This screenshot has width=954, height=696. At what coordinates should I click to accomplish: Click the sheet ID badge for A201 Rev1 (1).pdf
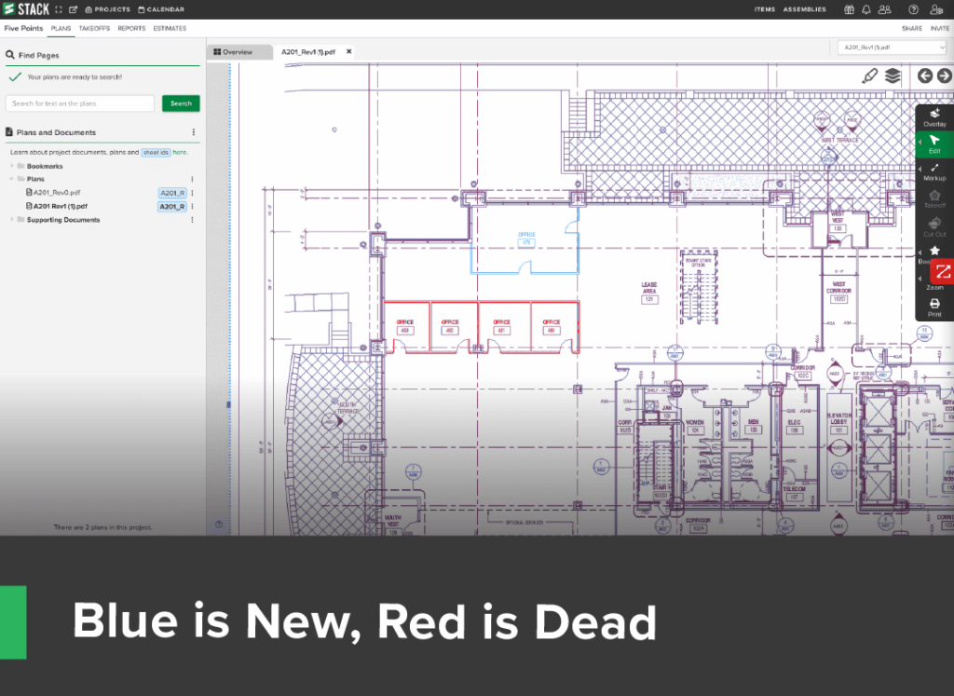tap(172, 207)
